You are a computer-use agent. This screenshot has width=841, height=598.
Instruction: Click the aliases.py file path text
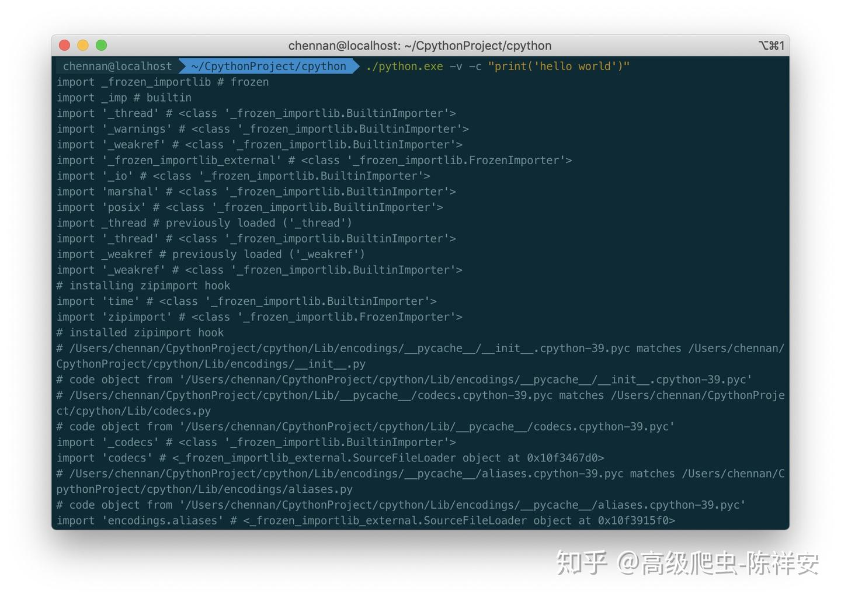[204, 489]
